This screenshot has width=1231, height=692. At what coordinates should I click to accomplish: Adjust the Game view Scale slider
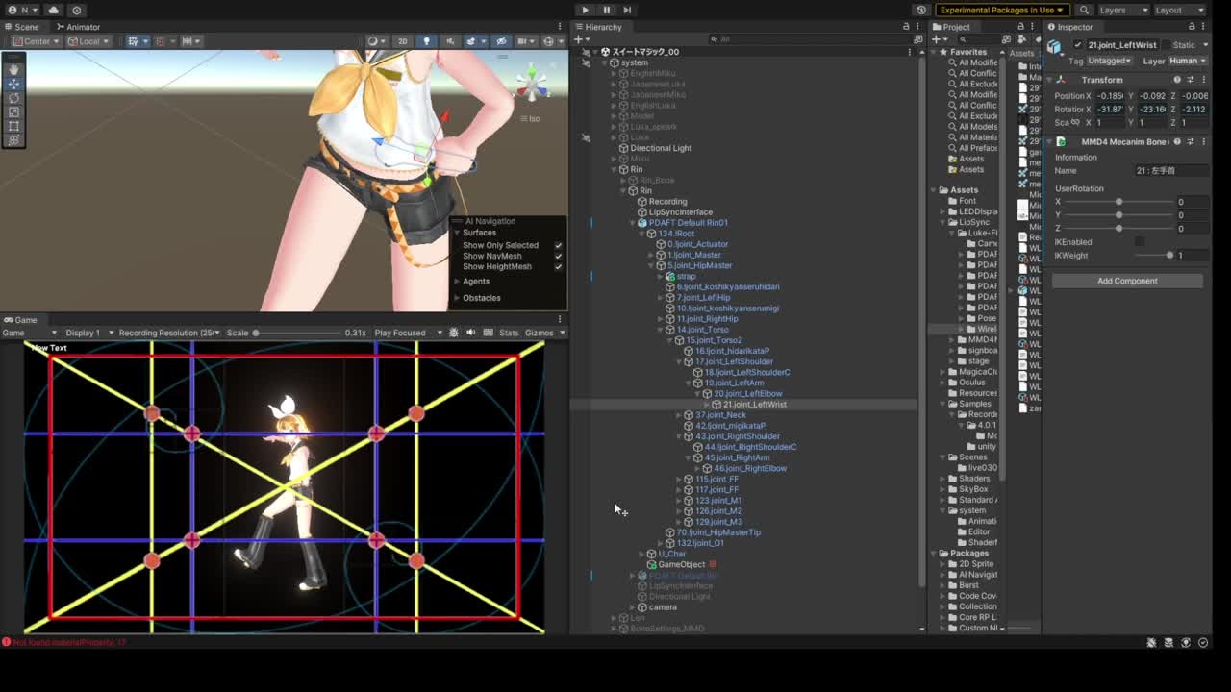click(256, 333)
